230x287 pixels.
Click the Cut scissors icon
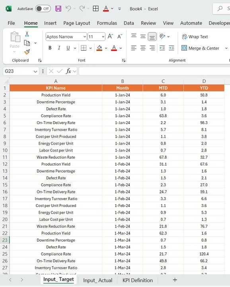[27, 34]
